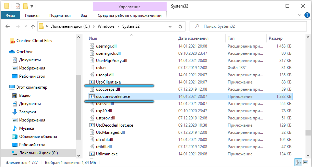Open OneDrive in the navigation pane
The height and width of the screenshot is (167, 312).
(25, 51)
